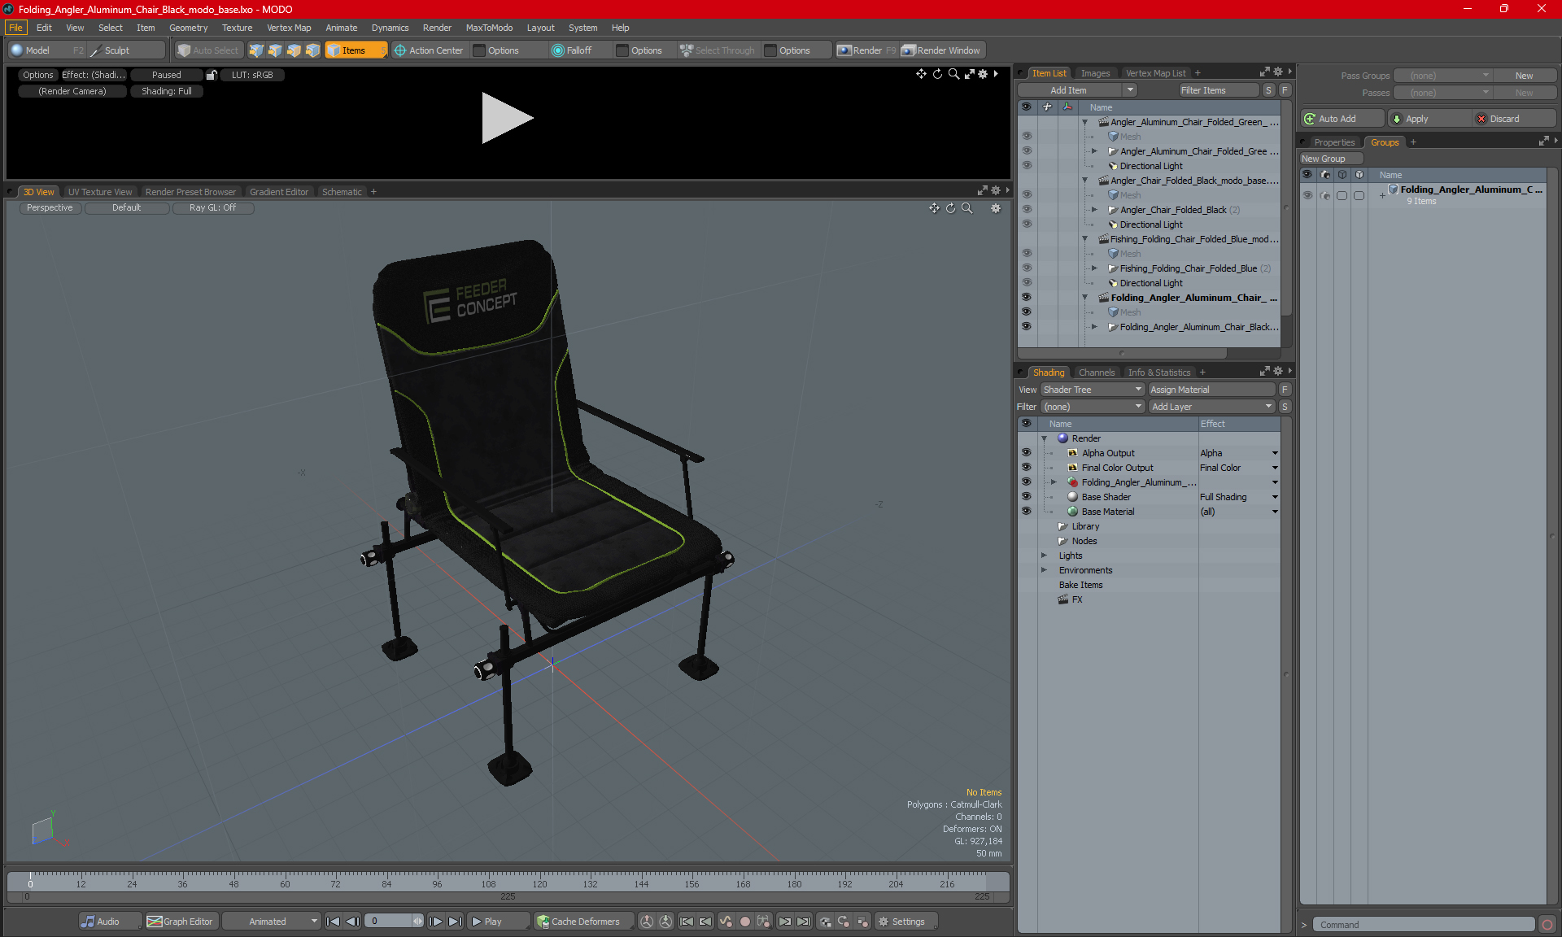Open Texture menu

tap(237, 28)
